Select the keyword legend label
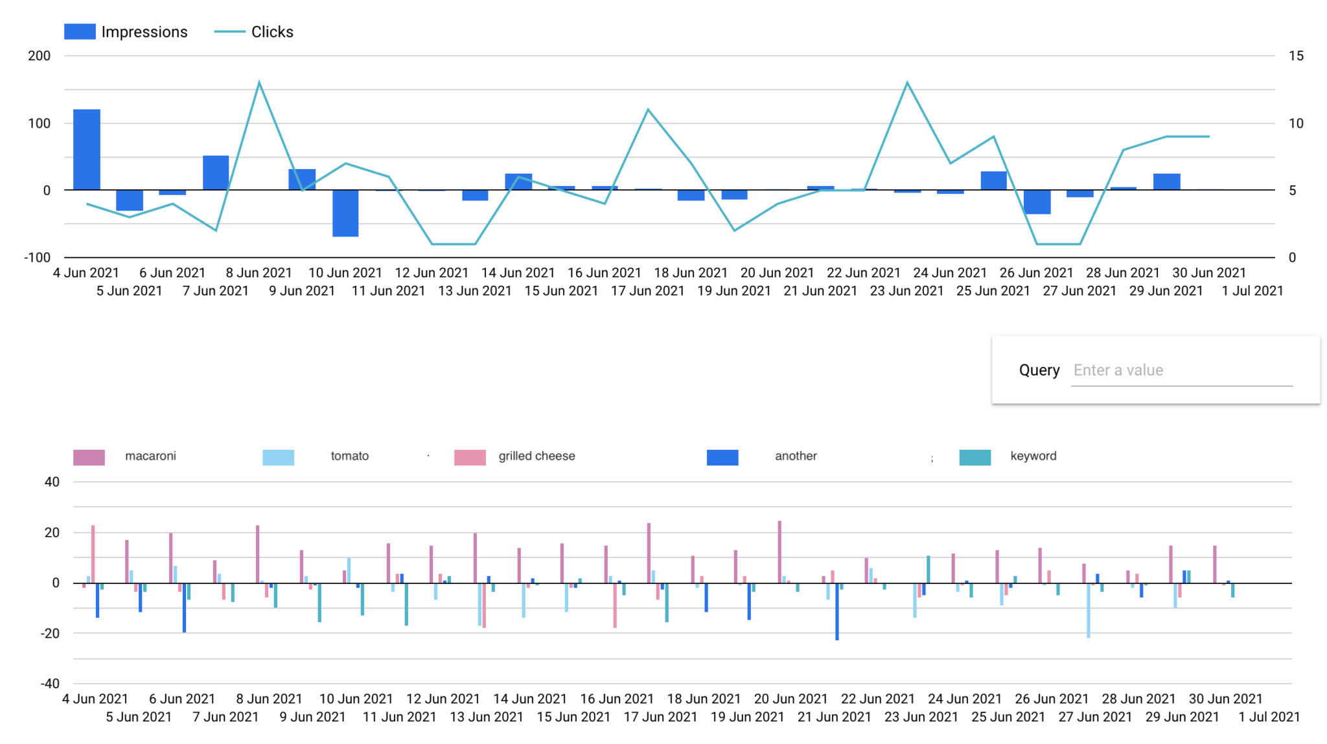The image size is (1327, 744). point(1033,456)
